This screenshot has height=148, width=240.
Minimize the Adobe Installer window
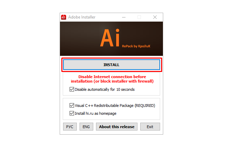[x=124, y=17]
